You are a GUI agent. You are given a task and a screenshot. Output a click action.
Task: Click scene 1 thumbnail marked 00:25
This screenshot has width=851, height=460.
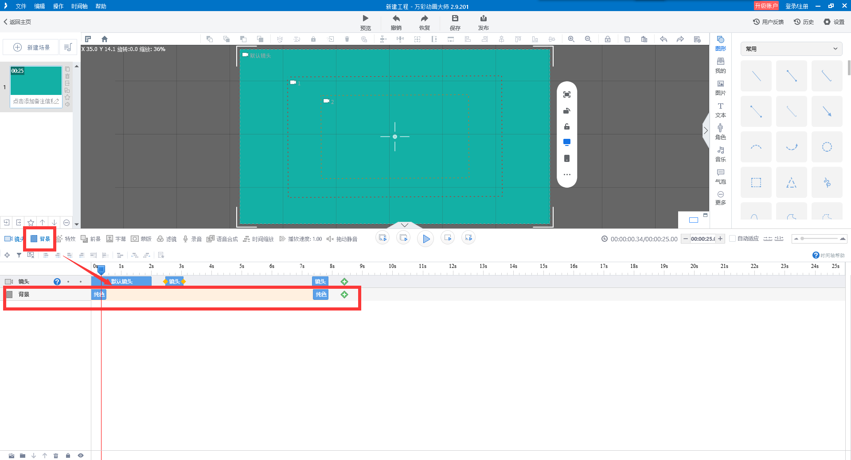36,80
